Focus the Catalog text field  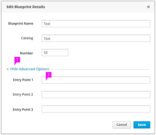(96, 38)
